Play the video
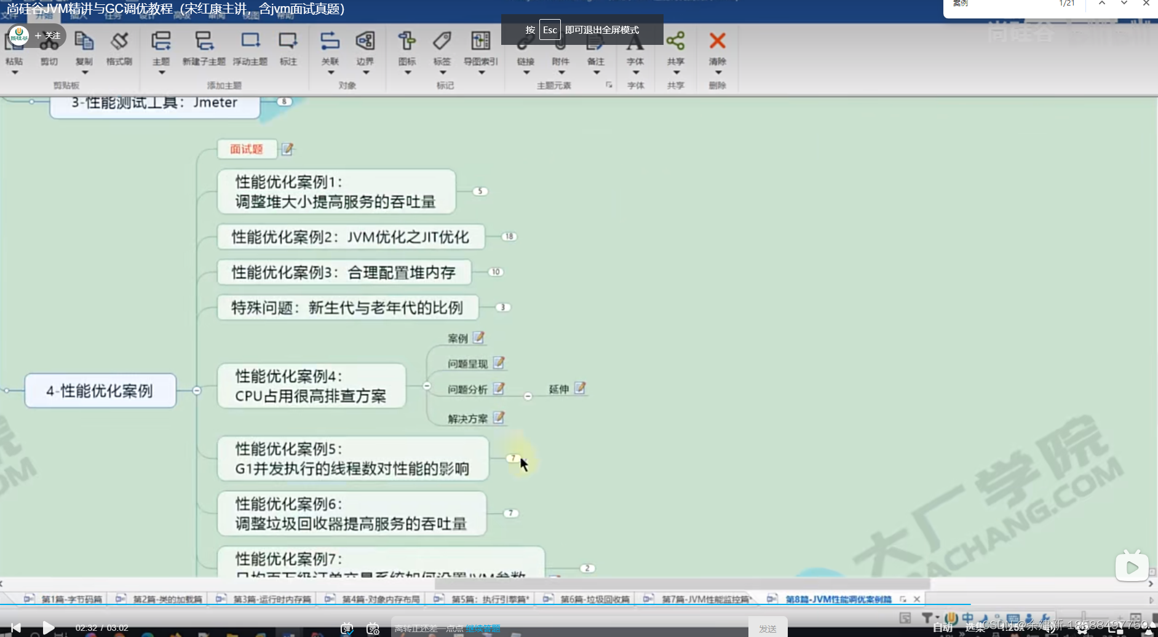 click(x=48, y=628)
